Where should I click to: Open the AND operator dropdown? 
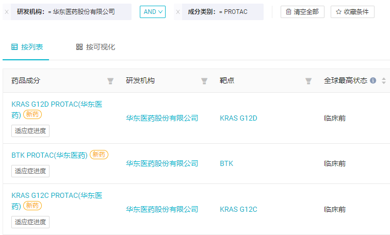click(153, 12)
